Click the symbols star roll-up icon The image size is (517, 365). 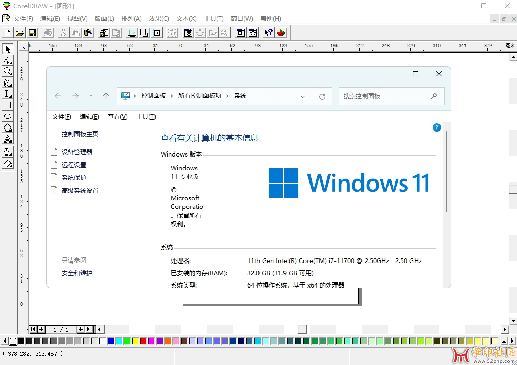coord(253,33)
